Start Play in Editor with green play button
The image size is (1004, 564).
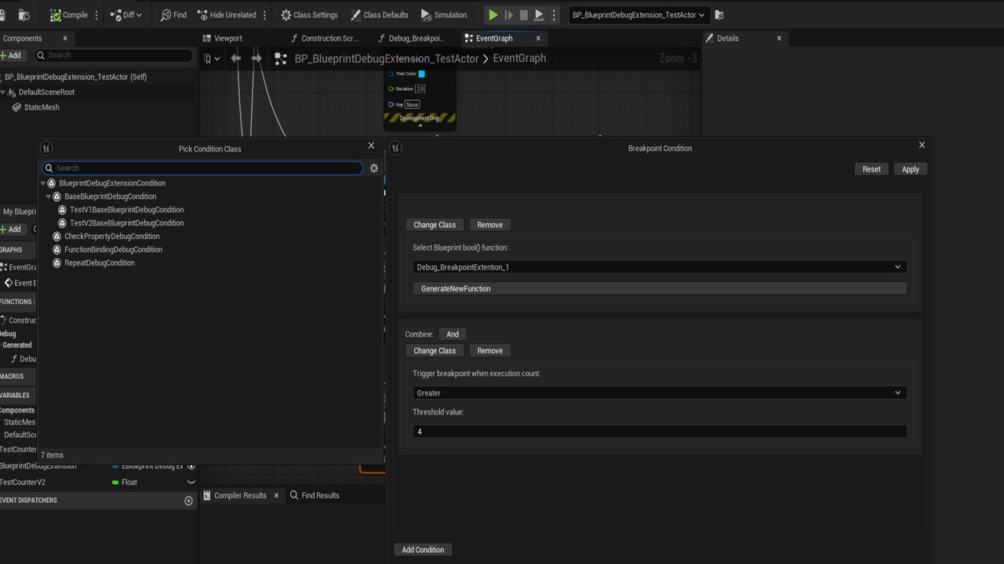(x=493, y=15)
